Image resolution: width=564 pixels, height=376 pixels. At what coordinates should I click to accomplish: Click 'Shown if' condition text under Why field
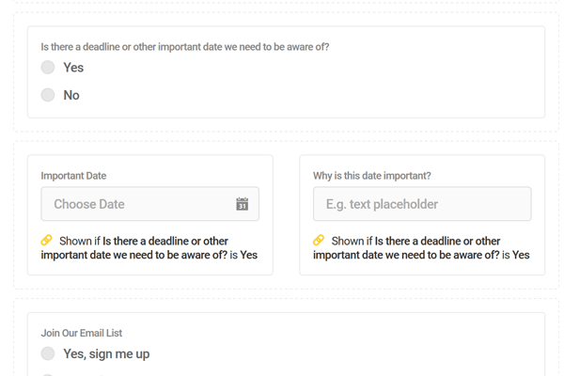pos(421,248)
